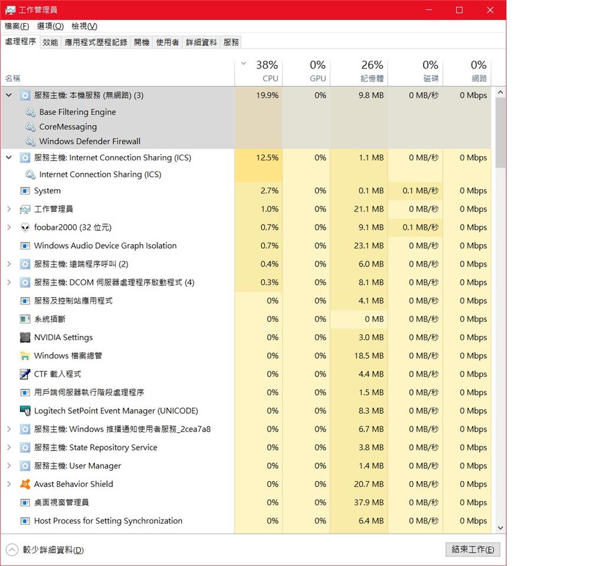Sort by the 網路 column header

[x=467, y=72]
